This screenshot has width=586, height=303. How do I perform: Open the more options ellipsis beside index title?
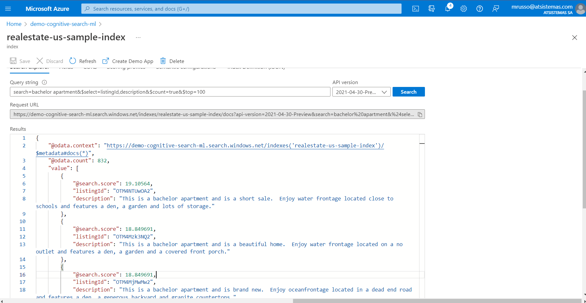pyautogui.click(x=138, y=37)
